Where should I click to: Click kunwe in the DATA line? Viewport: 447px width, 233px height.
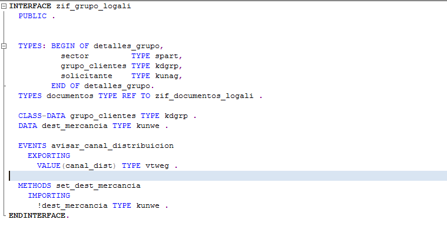(x=148, y=126)
